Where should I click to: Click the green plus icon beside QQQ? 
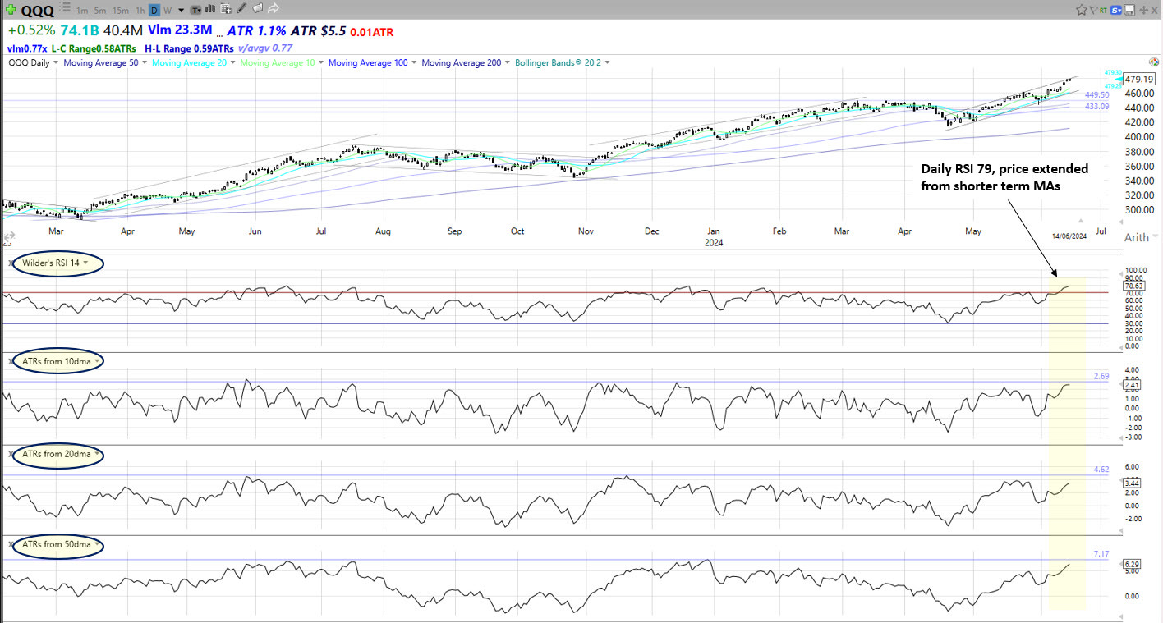pos(11,10)
